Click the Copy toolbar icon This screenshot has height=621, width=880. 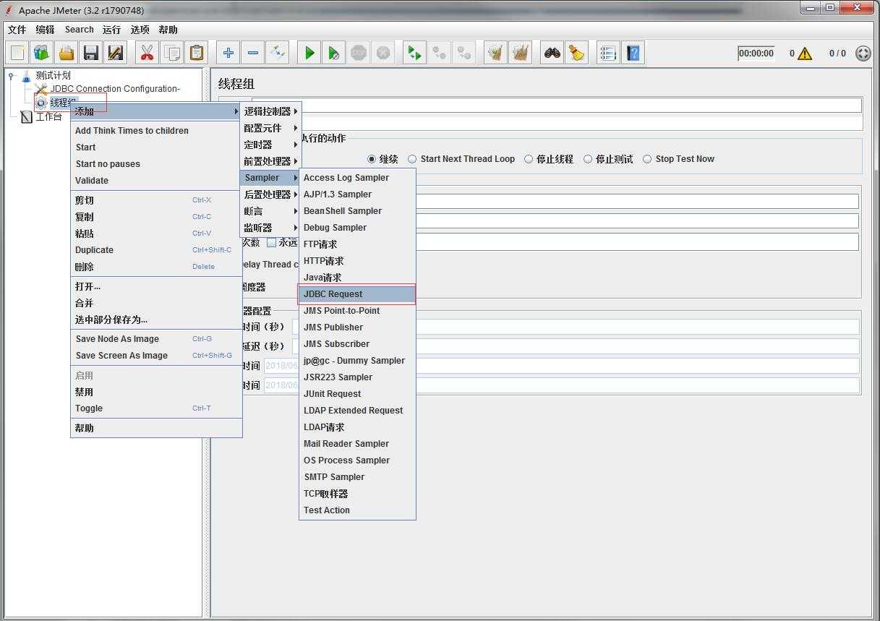pyautogui.click(x=171, y=53)
